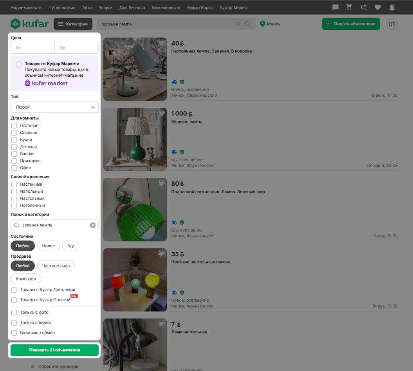Click verified shield icon on 40 Б listing

182,82
